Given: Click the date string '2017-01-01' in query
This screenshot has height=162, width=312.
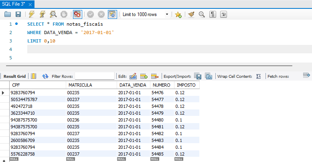Looking at the screenshot, I should pyautogui.click(x=97, y=32).
